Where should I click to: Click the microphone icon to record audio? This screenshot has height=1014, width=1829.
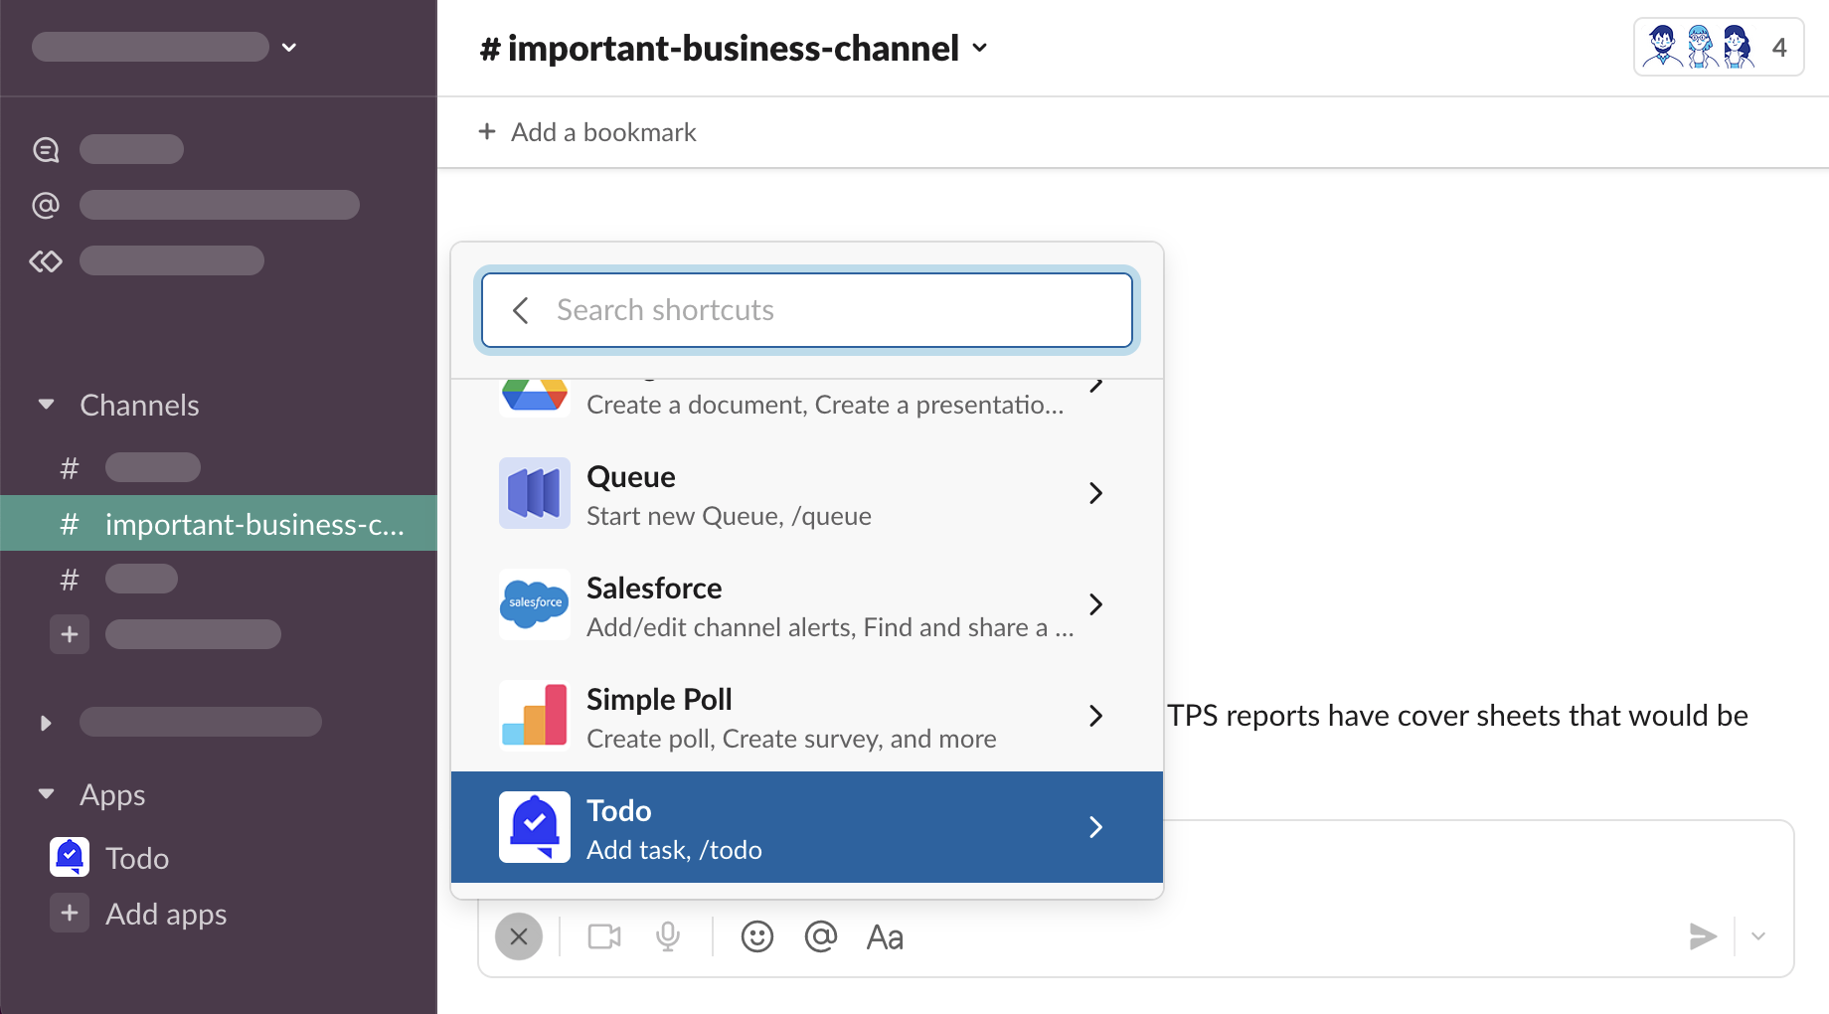point(668,936)
